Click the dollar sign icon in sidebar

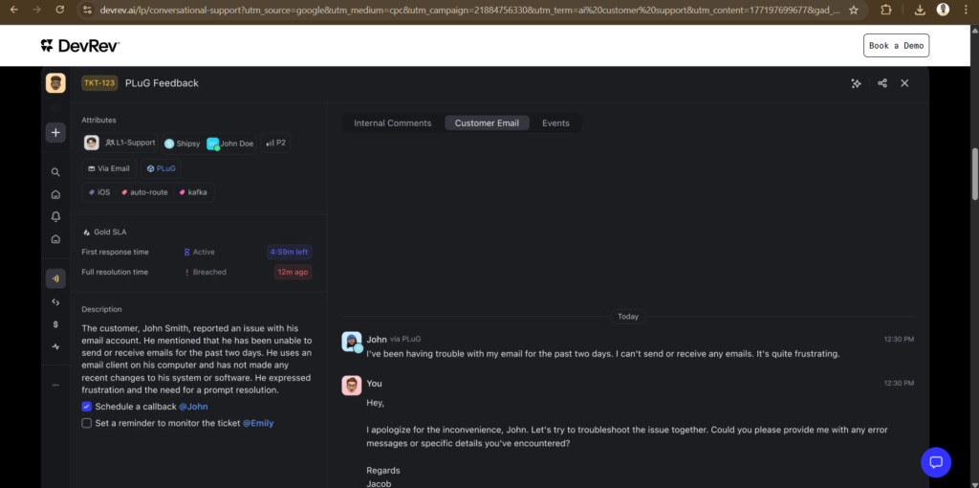click(55, 324)
